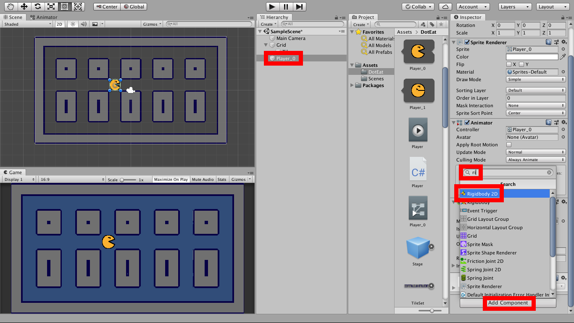Image resolution: width=574 pixels, height=323 pixels.
Task: Toggle scene lighting sun icon
Action: pyautogui.click(x=73, y=24)
